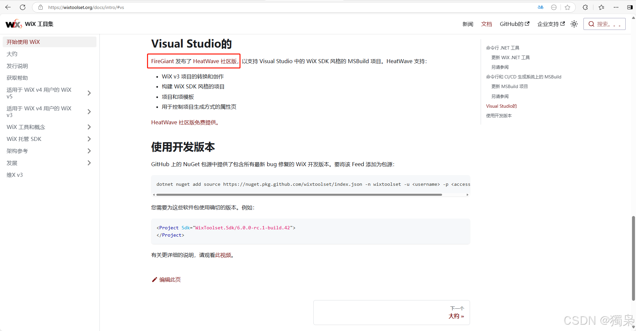Click the dotnet nuget add source code line
This screenshot has height=331, width=636.
(313, 184)
